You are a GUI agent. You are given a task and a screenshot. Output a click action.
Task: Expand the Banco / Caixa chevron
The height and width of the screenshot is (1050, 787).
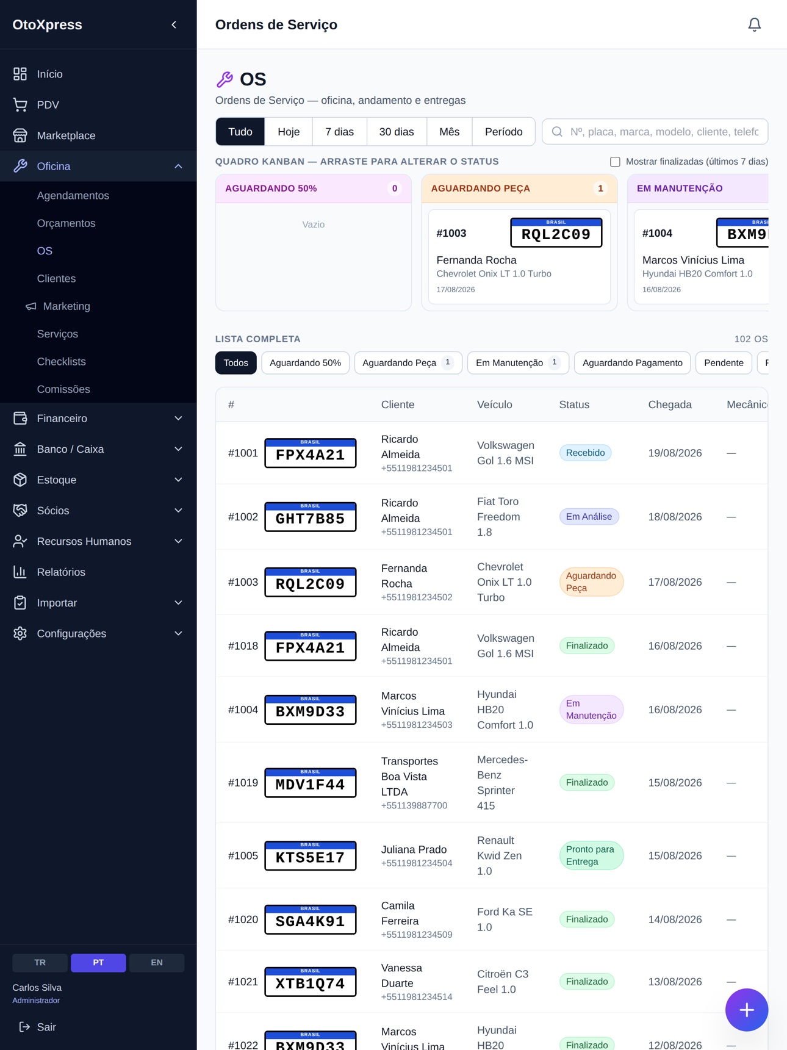point(178,449)
